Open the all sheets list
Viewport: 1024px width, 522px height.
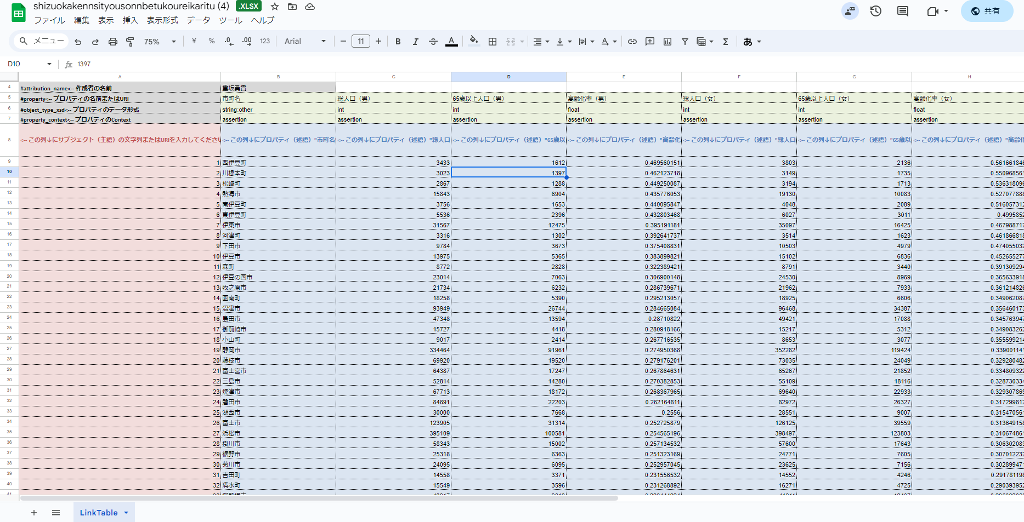point(56,513)
